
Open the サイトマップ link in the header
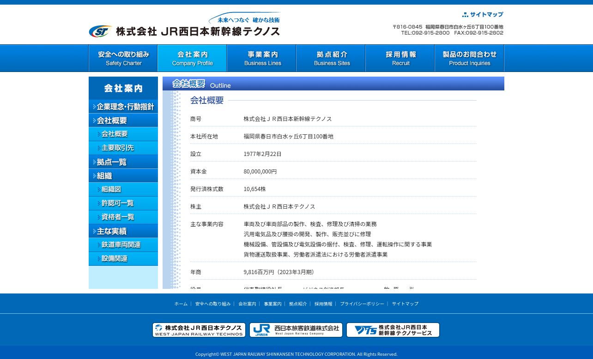point(483,15)
